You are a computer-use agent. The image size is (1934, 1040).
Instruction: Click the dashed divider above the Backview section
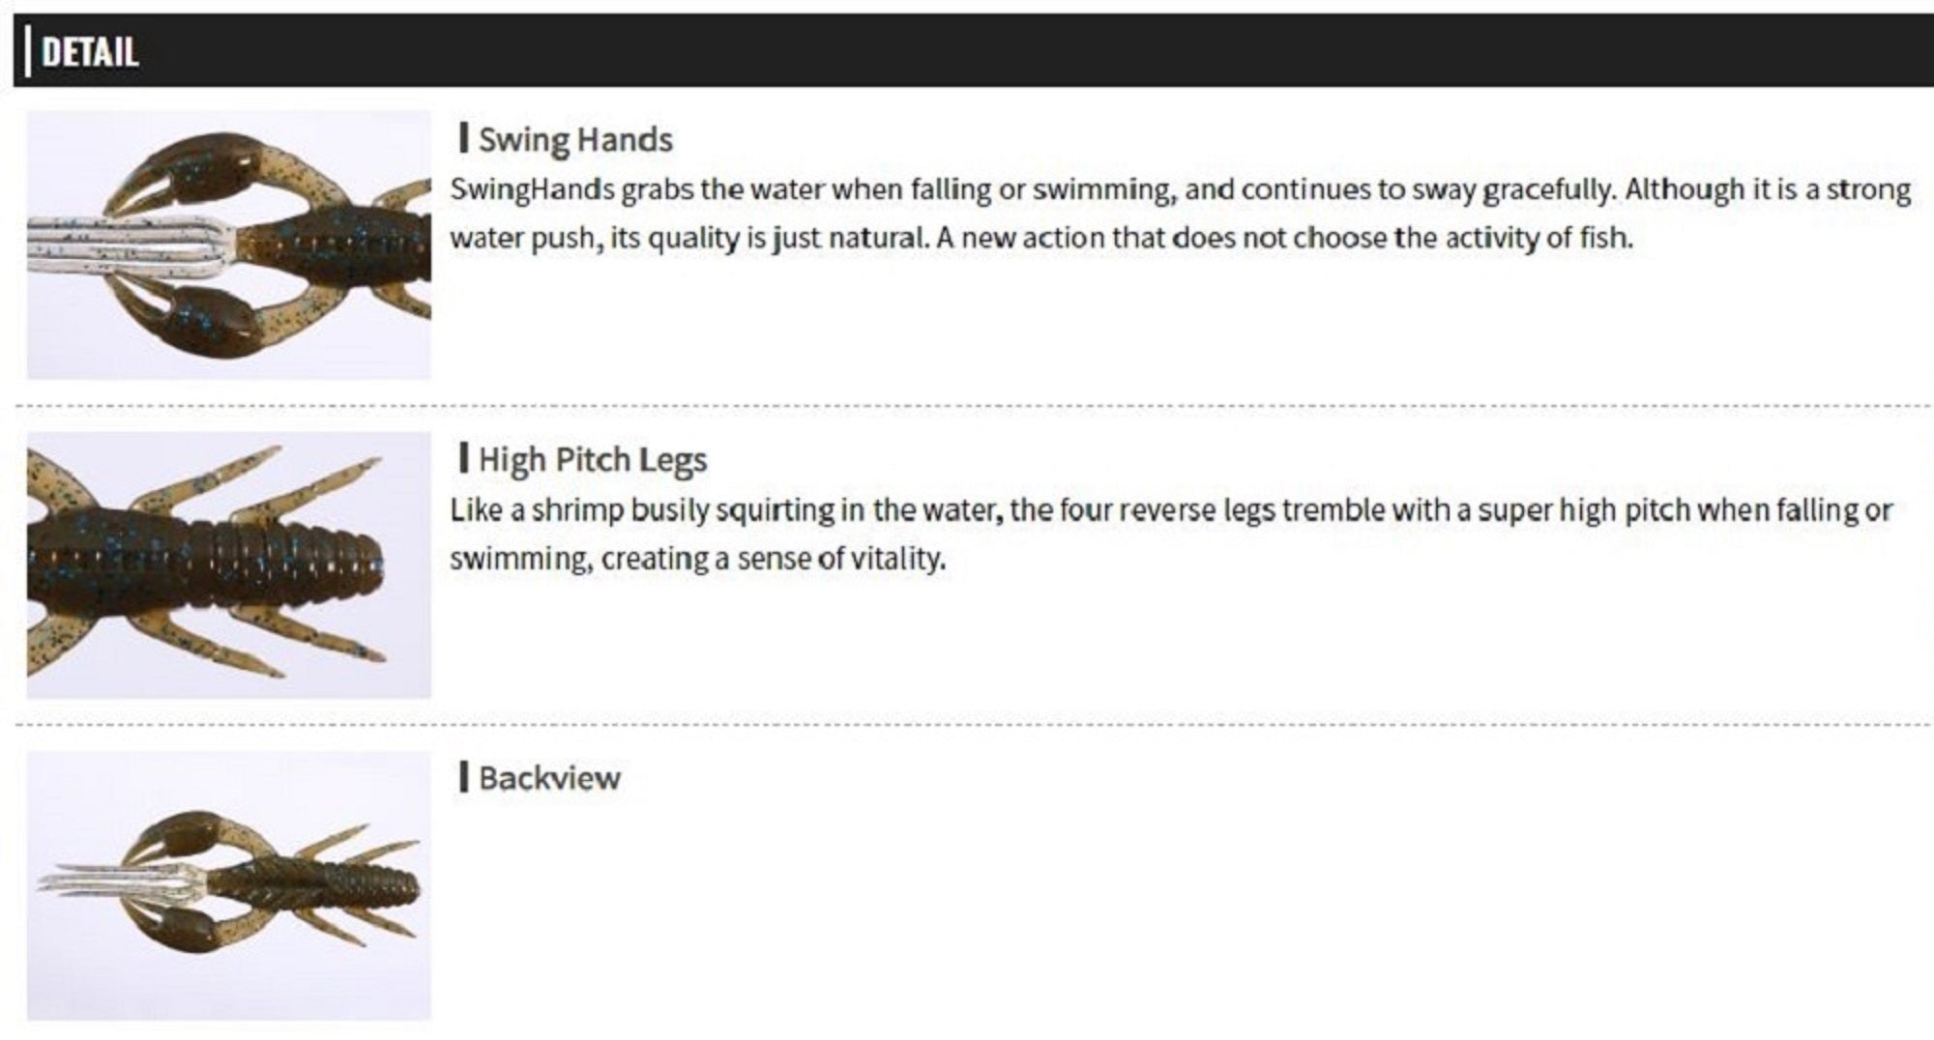click(x=967, y=724)
